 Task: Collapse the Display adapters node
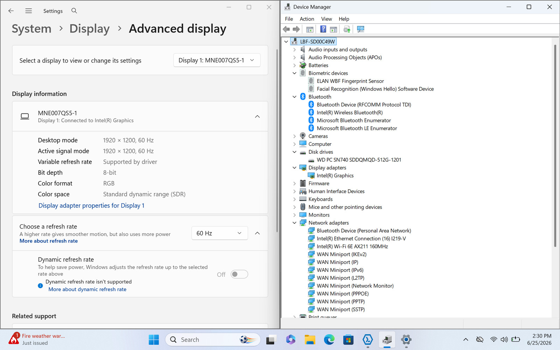tap(294, 168)
